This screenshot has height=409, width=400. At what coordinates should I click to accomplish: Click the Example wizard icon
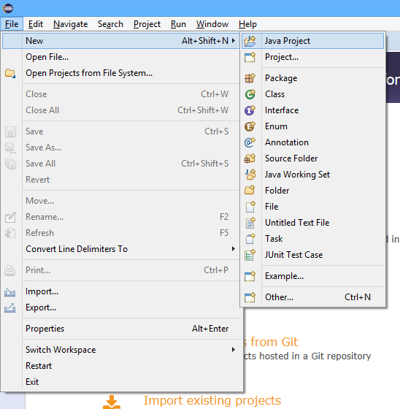[x=250, y=276]
